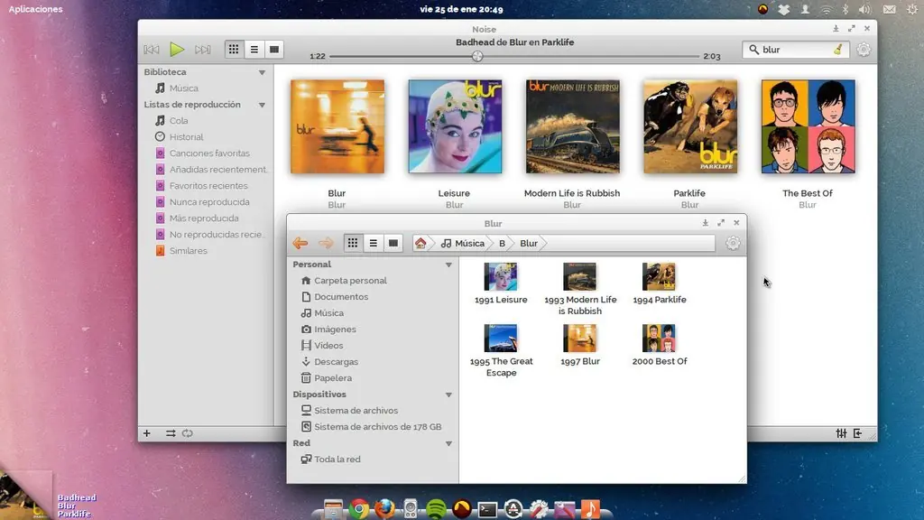Toggle the Noise info side panel icon
Viewport: 924px width, 520px height.
point(857,433)
